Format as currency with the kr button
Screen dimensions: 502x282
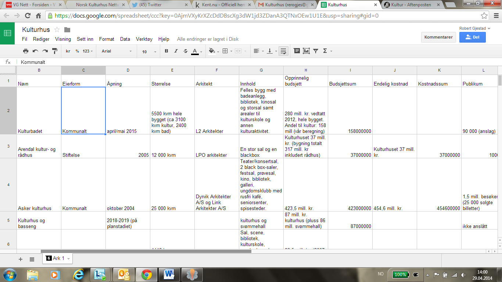click(68, 51)
